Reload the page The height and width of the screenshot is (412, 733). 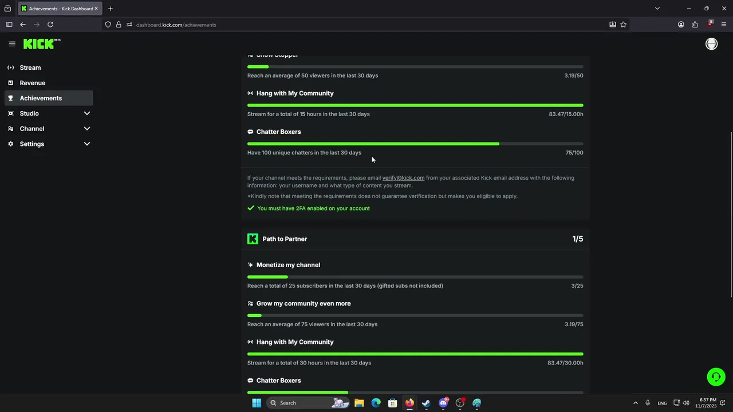(50, 25)
